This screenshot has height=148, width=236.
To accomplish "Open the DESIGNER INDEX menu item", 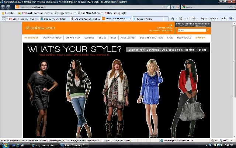I will 52,38.
